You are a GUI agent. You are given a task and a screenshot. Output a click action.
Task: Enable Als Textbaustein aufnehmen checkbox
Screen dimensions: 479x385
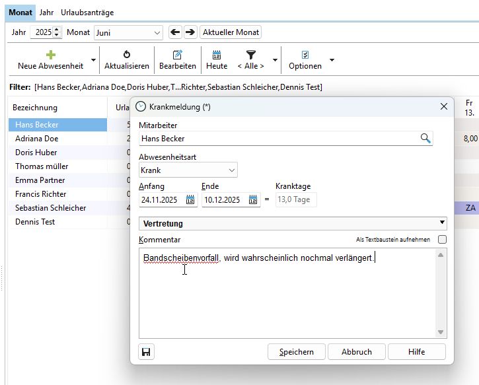[x=442, y=240]
